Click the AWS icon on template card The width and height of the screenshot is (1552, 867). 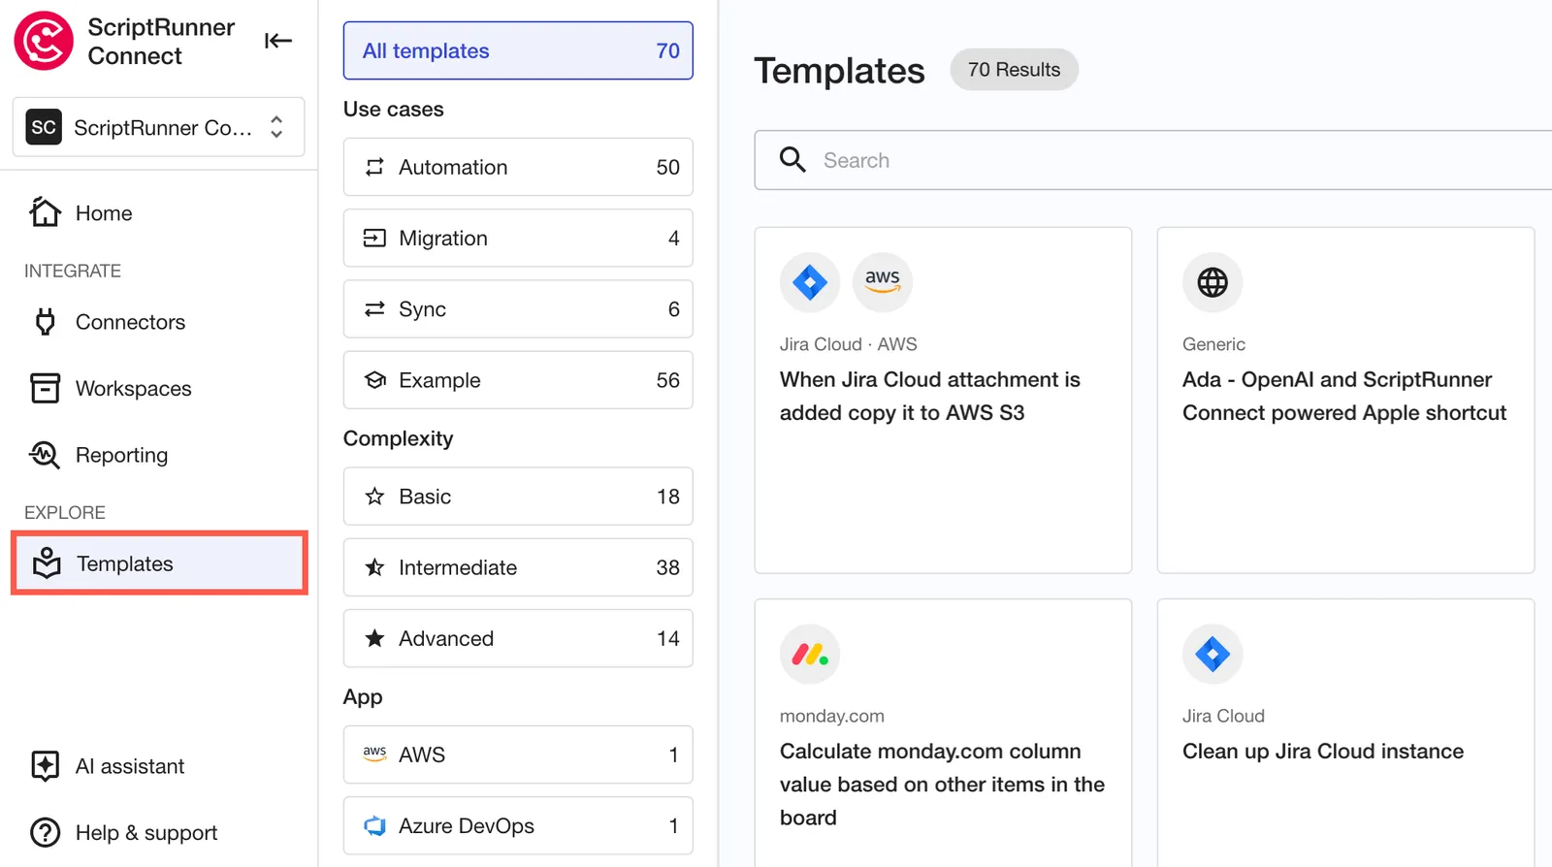coord(883,283)
